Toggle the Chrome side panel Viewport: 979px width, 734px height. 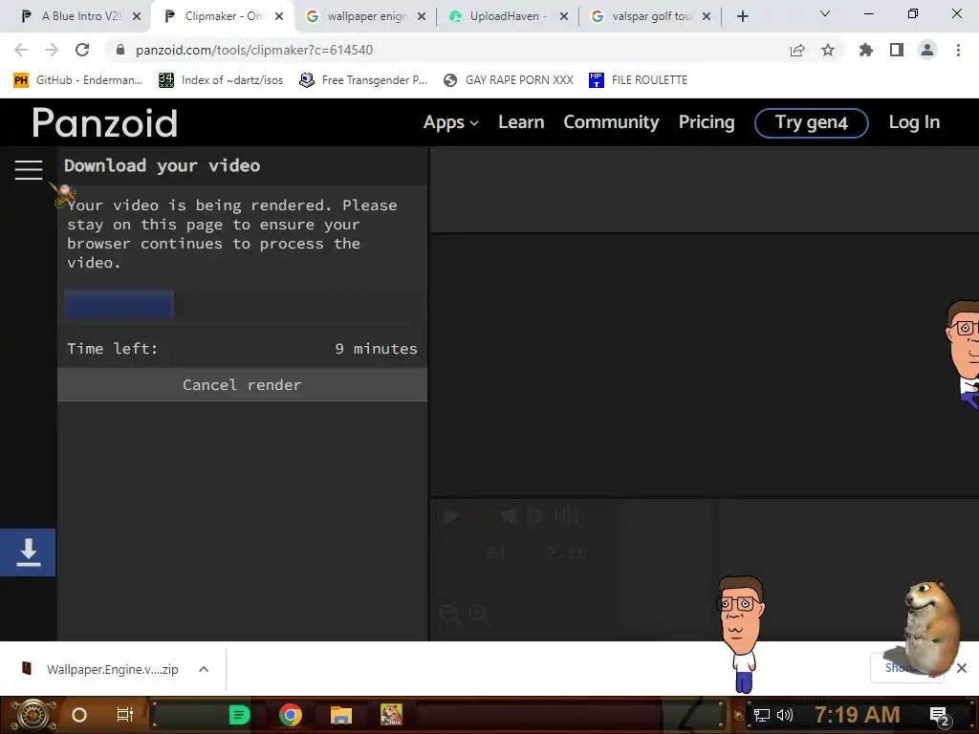point(897,50)
